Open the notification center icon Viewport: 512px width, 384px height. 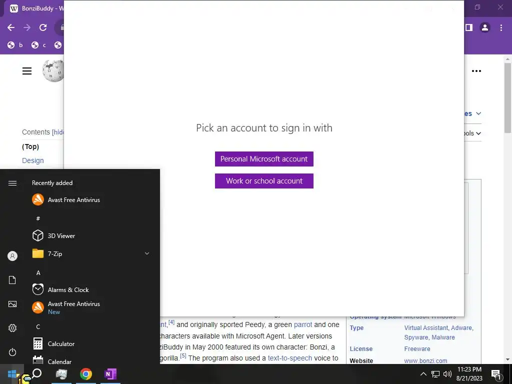pos(496,374)
